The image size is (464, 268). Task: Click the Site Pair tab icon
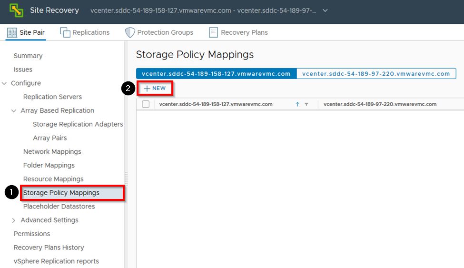[x=12, y=32]
